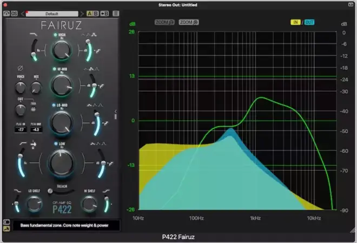Viewport: 357px width, 243px height.
Task: Click the LO-MID band stepped gain icon
Action: click(105, 123)
